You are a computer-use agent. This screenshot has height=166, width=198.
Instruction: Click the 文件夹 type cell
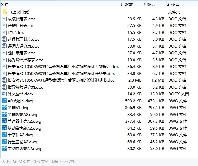[x=174, y=12]
